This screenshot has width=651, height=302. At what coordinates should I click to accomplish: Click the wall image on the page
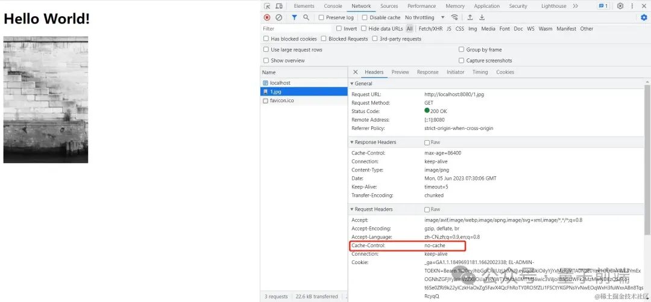tap(46, 99)
